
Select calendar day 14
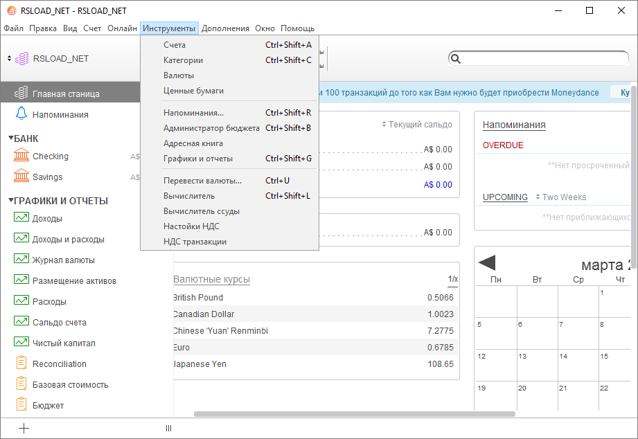[578, 366]
